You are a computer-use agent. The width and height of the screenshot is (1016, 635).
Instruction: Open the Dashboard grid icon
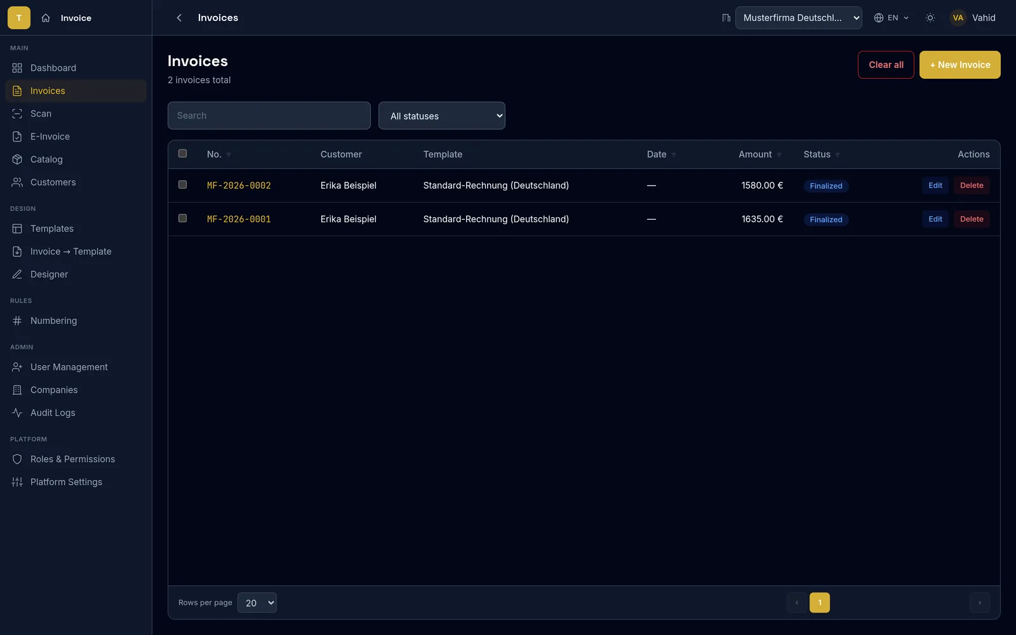17,68
